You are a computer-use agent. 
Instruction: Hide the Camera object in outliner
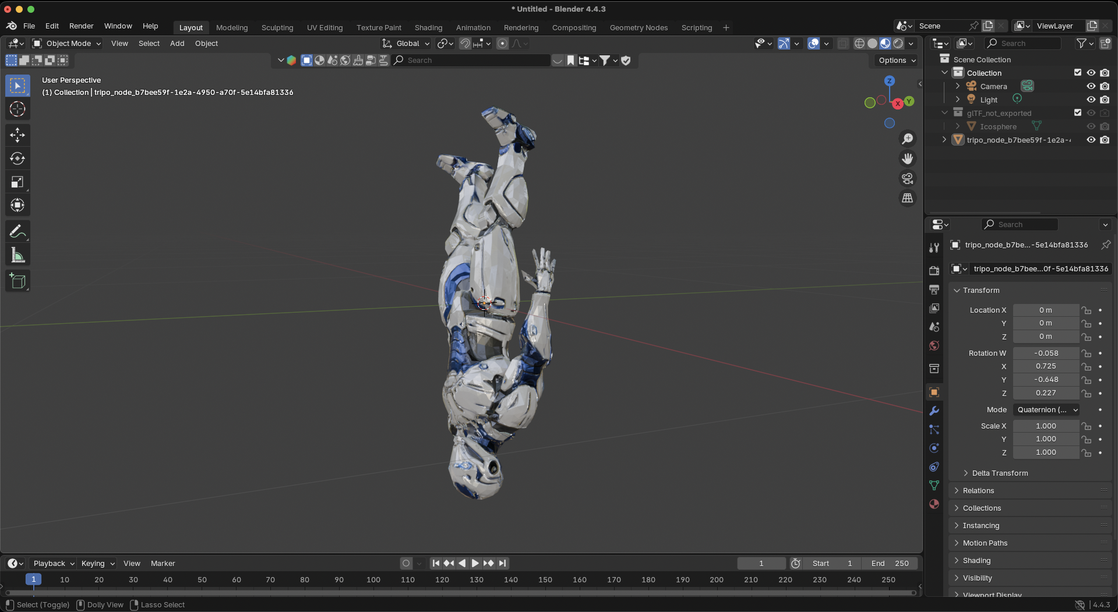pos(1091,86)
